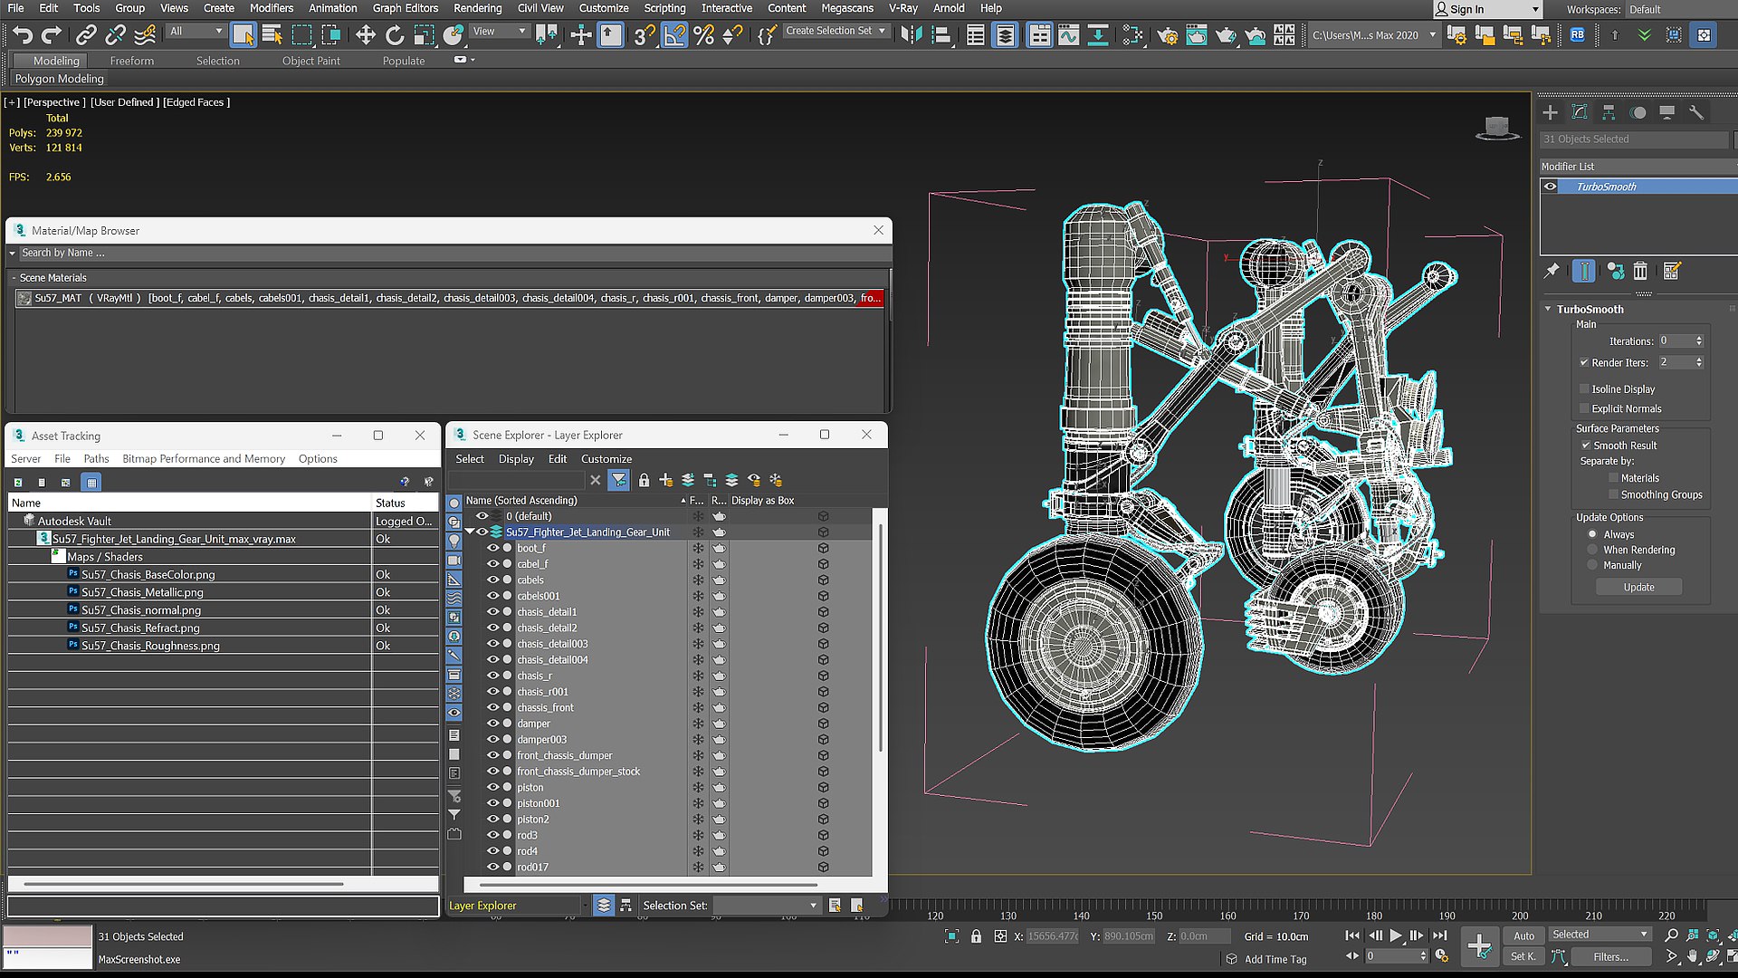Image resolution: width=1738 pixels, height=978 pixels.
Task: Enable Explicit Normals checkbox
Action: [1584, 409]
